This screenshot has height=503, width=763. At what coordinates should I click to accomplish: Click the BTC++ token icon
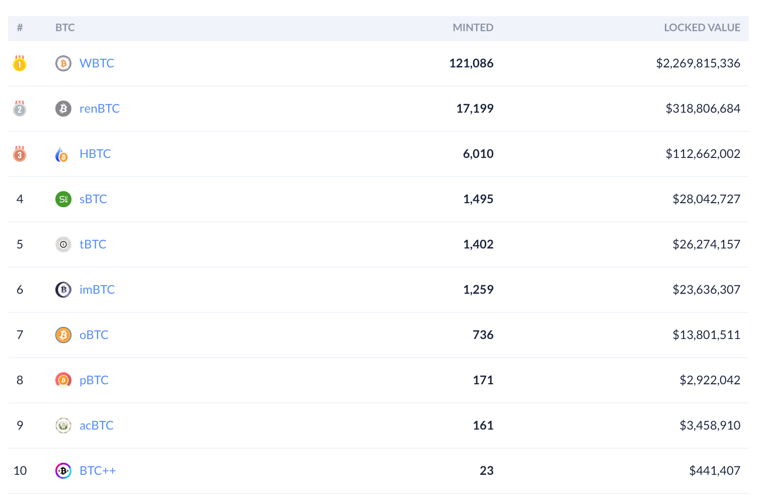coord(63,471)
